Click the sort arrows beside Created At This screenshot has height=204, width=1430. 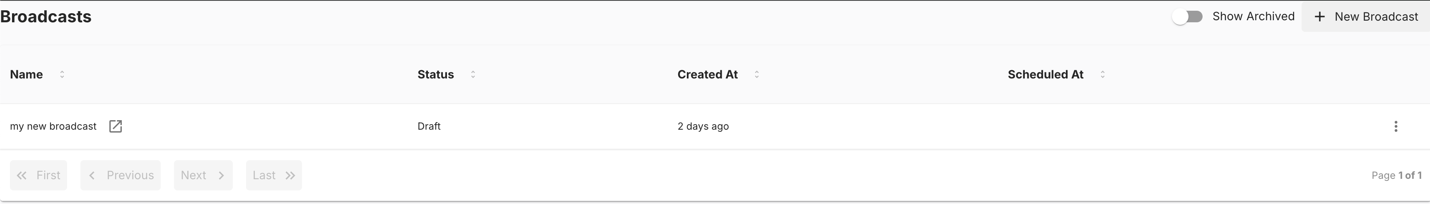coord(757,74)
